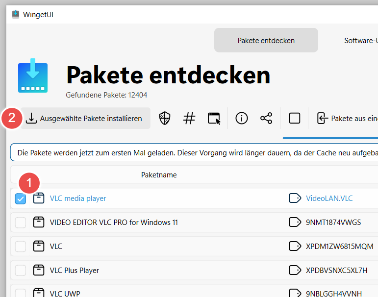Click VLC Plus Player package icon

pyautogui.click(x=39, y=270)
